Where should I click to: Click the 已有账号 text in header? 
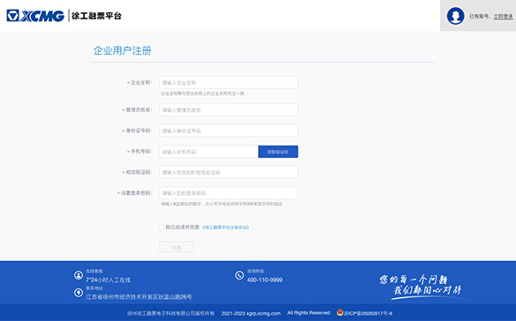[481, 17]
